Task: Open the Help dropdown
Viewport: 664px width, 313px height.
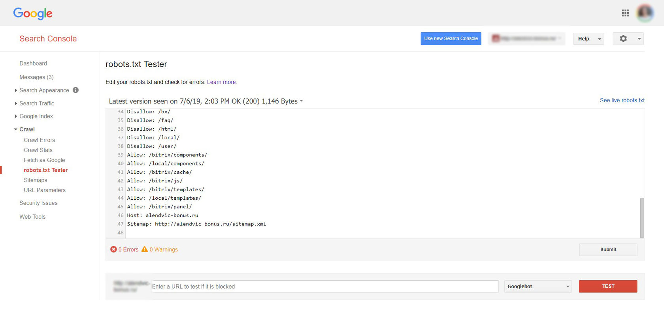Action: 588,38
